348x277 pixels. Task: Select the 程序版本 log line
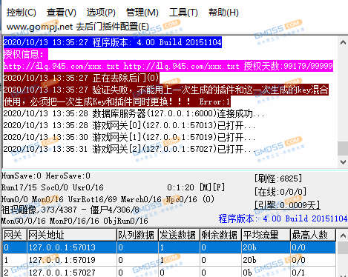point(113,42)
